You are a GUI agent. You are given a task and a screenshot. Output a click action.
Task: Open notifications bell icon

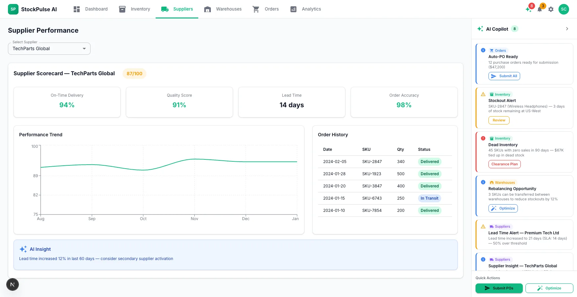540,9
